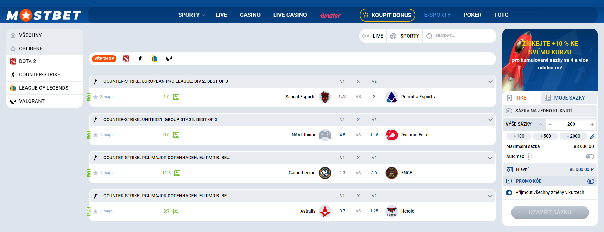Switch to the Moje Sázky tab
The width and height of the screenshot is (604, 232).
pyautogui.click(x=565, y=98)
